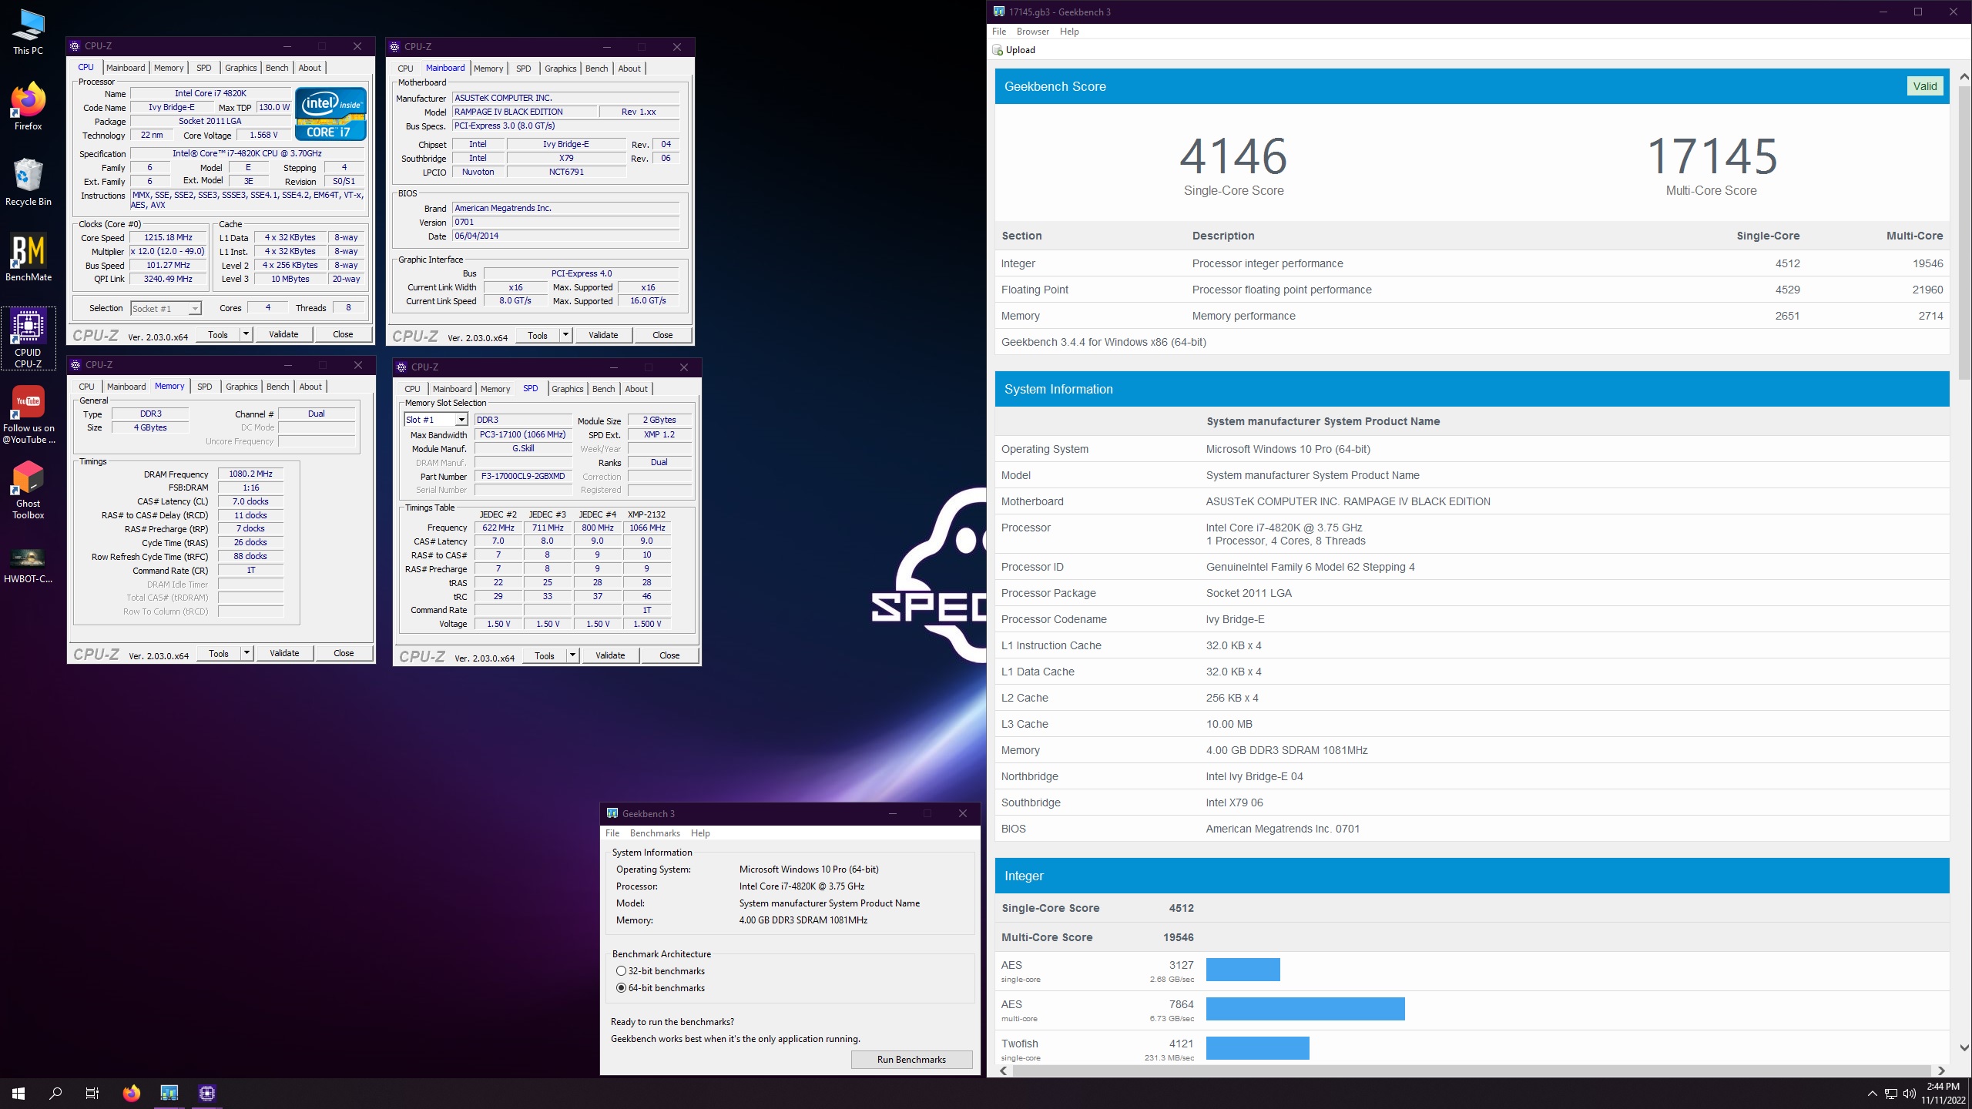Open SPD tab in CPU-Z CPU window
Viewport: 1972px width, 1109px height.
(x=203, y=68)
